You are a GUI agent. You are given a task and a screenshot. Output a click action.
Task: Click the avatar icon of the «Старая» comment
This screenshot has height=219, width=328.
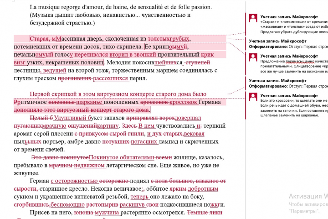[253, 18]
